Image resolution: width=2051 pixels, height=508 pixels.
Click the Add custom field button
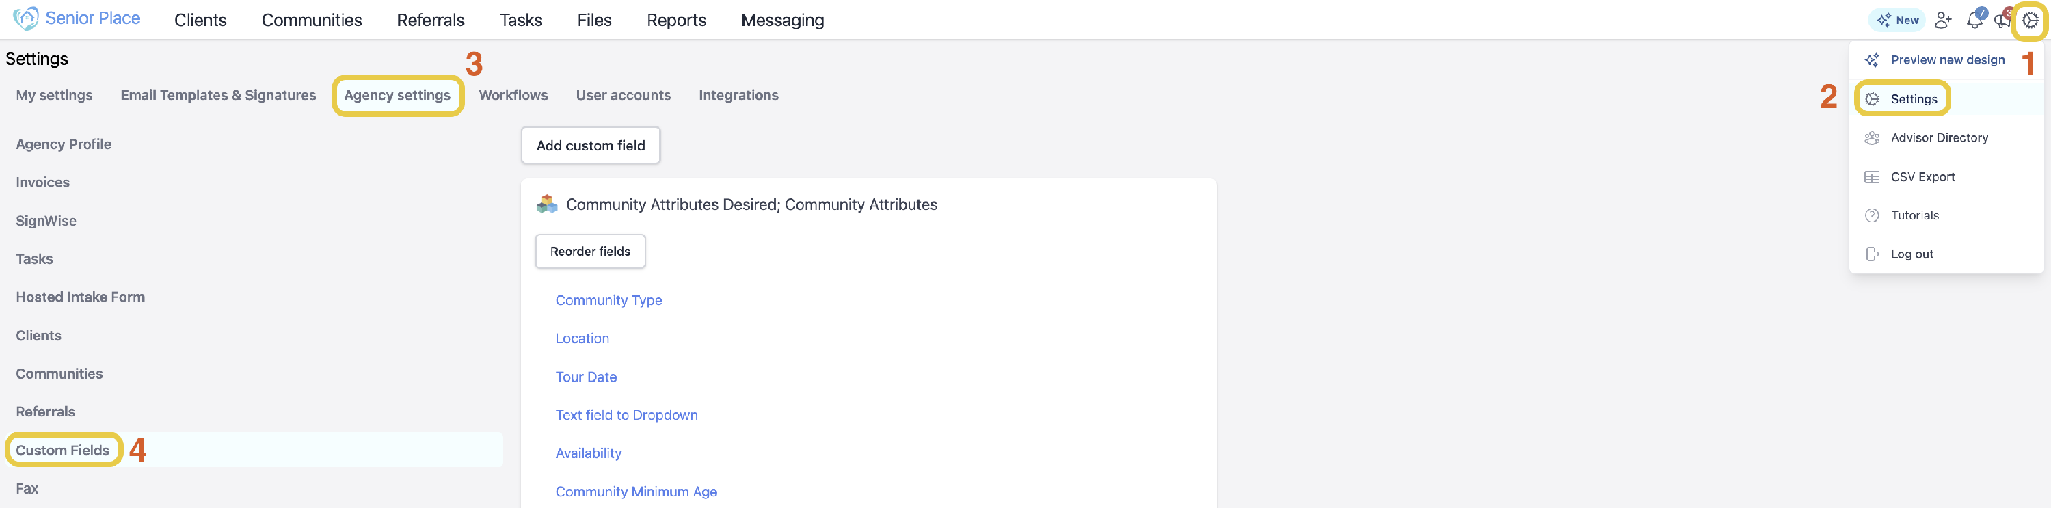click(x=590, y=145)
